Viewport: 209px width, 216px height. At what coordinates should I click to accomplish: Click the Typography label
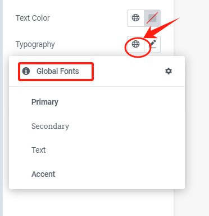[x=35, y=45]
